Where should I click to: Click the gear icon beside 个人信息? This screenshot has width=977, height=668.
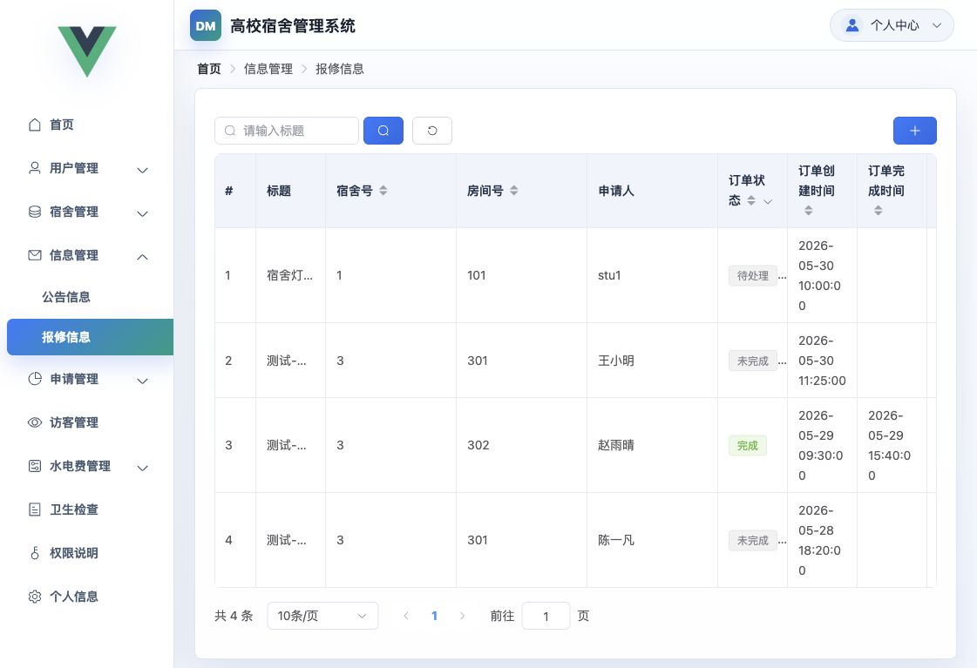tap(35, 597)
